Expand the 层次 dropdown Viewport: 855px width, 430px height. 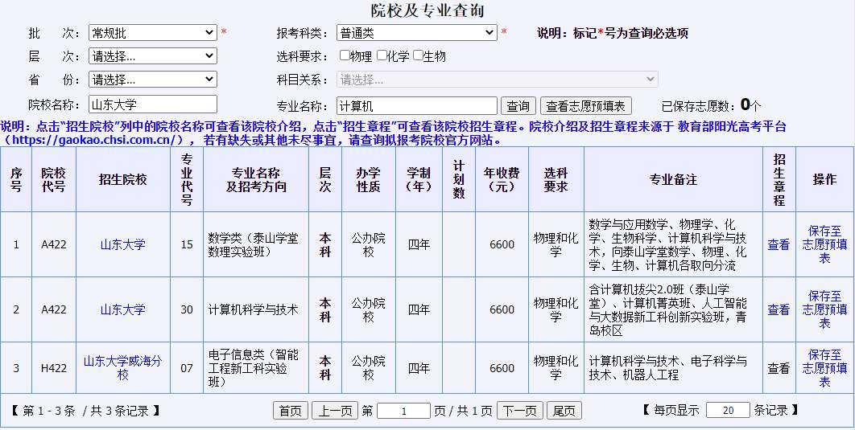click(152, 56)
